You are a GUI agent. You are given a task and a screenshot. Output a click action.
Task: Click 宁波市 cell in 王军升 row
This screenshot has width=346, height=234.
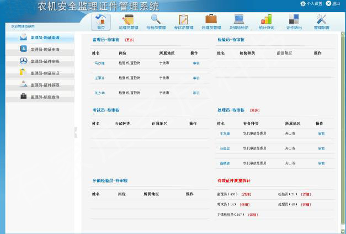(164, 78)
